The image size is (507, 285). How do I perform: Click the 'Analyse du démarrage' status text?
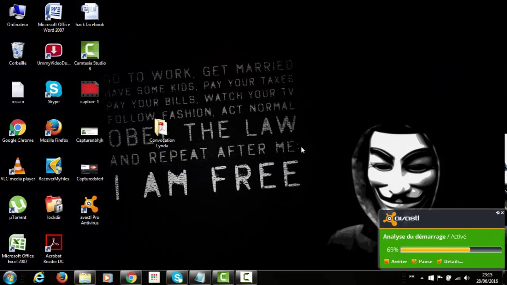414,236
